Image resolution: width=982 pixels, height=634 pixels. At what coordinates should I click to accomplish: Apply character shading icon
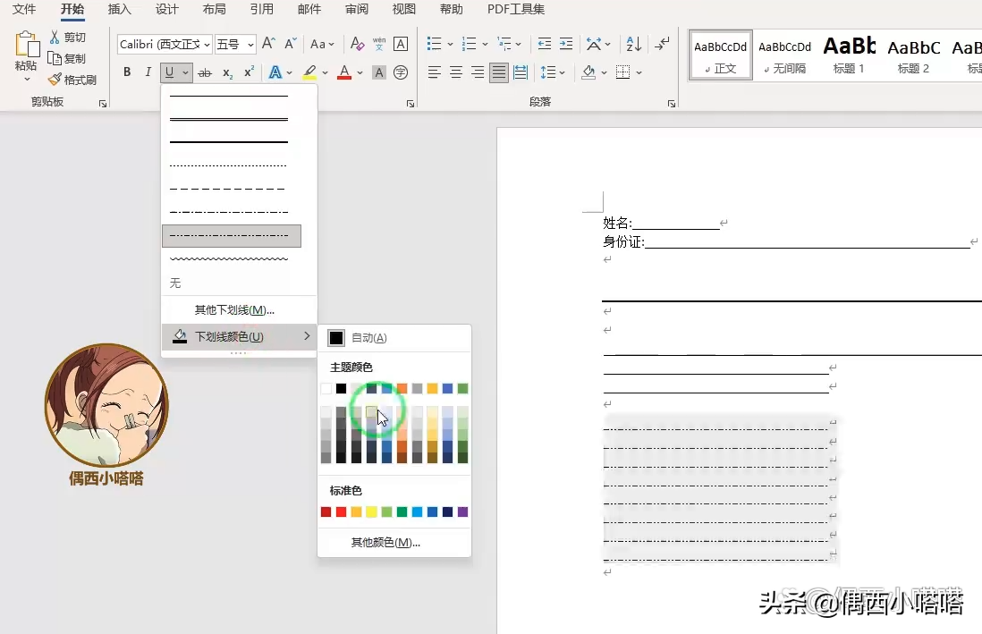point(379,72)
